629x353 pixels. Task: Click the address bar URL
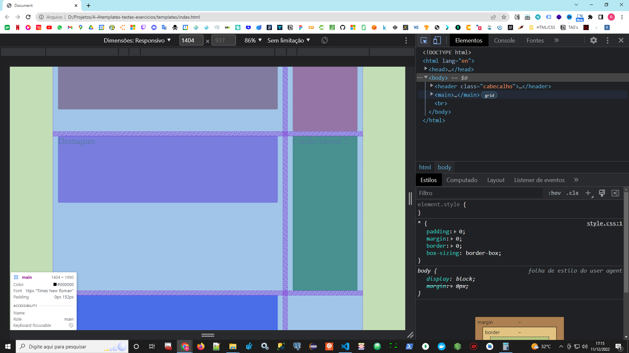point(134,17)
